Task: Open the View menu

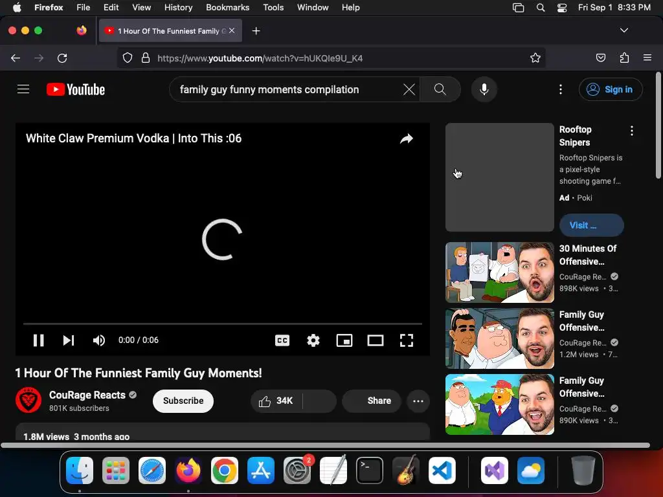Action: tap(141, 7)
